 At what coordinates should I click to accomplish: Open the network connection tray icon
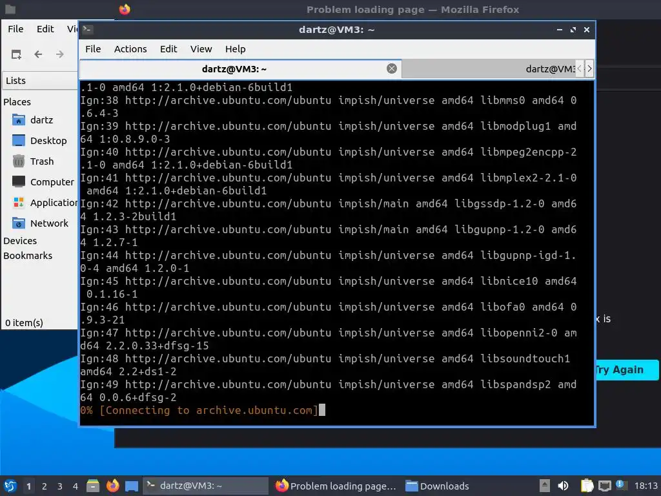click(604, 486)
